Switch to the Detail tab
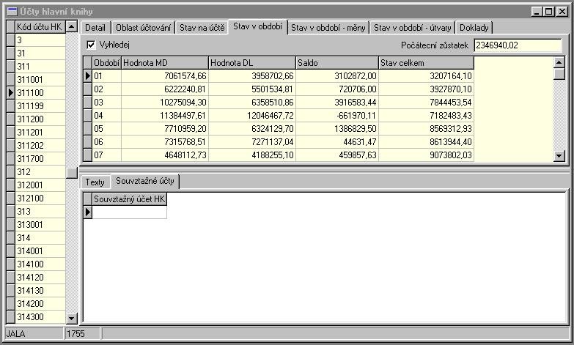This screenshot has height=345, width=574. point(95,28)
